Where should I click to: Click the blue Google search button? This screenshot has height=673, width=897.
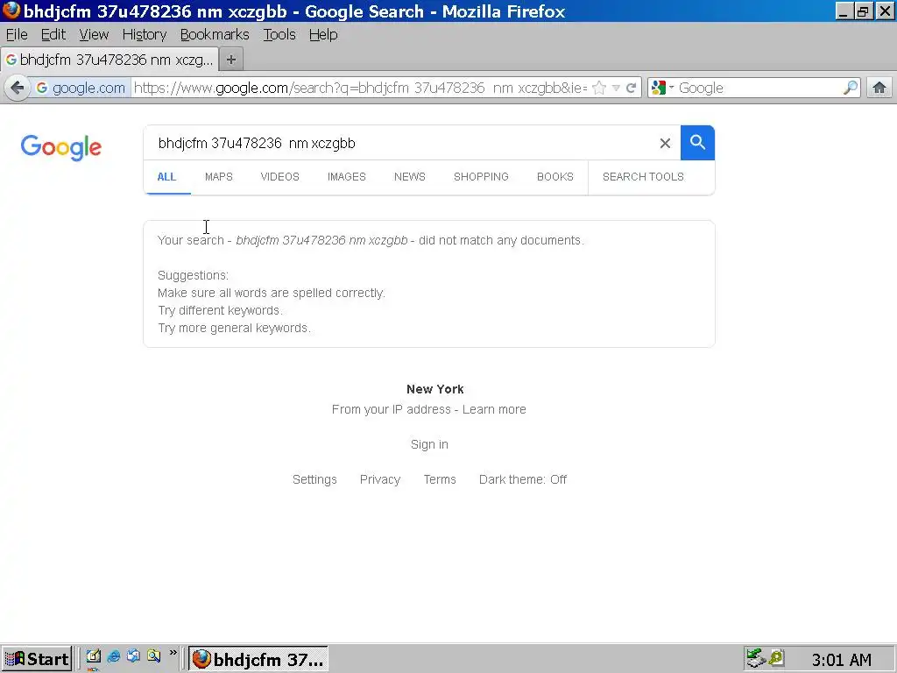click(x=697, y=143)
